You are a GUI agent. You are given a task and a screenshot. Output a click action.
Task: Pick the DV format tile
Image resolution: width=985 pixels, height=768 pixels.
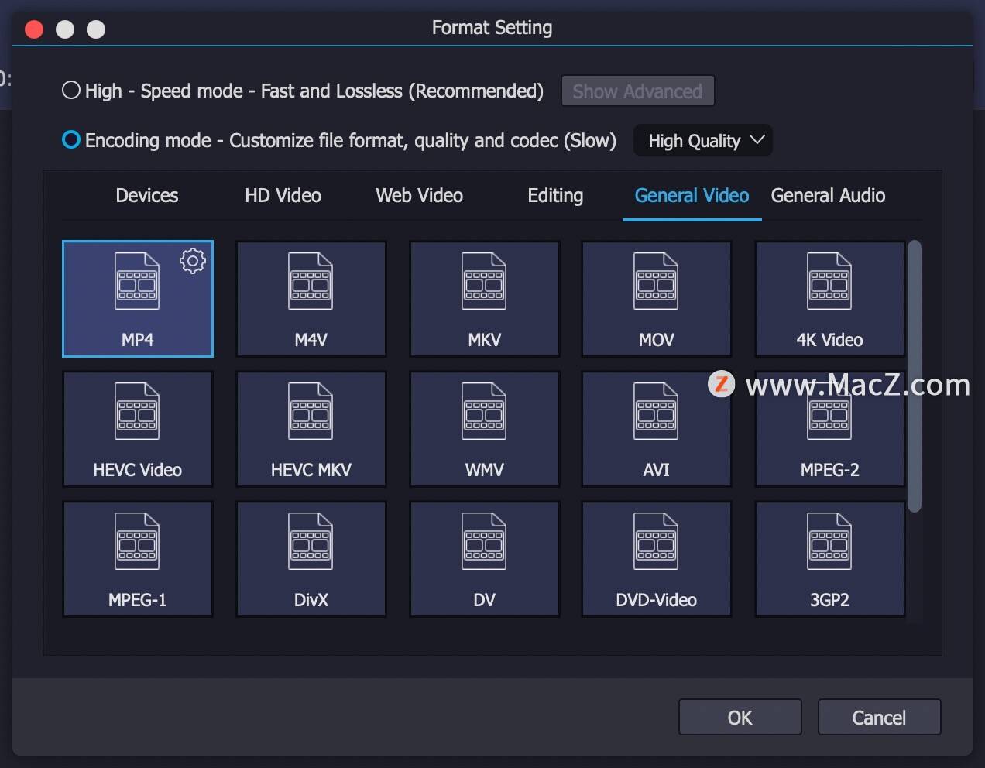pyautogui.click(x=485, y=559)
